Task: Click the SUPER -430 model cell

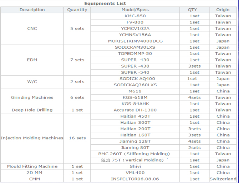Action: click(135, 60)
